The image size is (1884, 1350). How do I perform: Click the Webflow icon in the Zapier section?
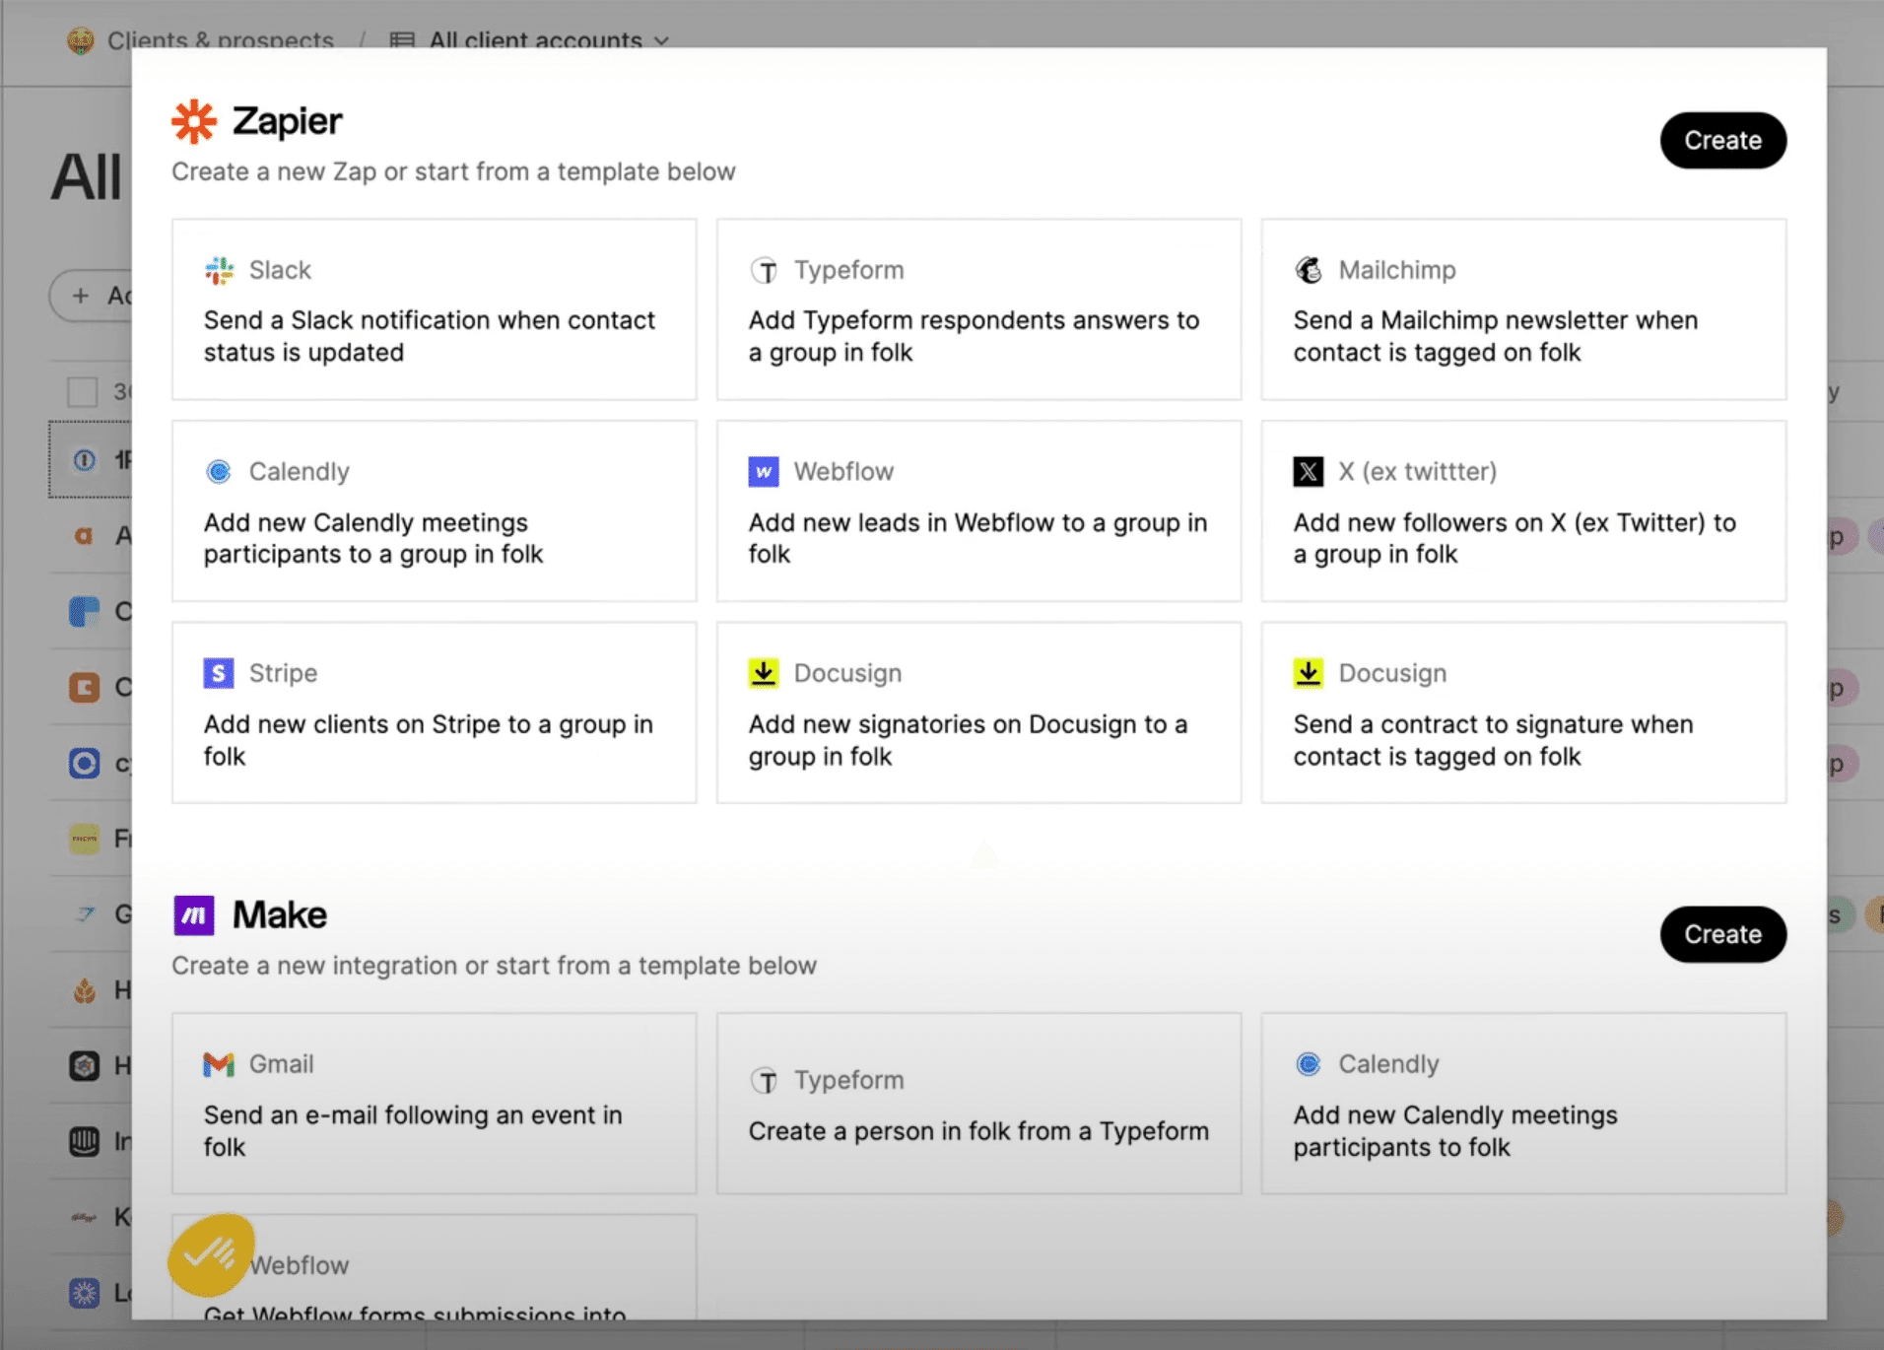[764, 472]
